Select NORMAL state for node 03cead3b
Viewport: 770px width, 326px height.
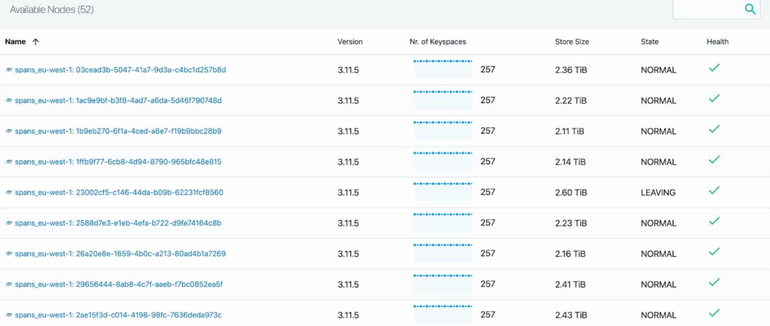[659, 70]
